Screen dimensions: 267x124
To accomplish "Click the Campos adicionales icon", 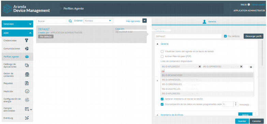I will [x=27, y=109].
